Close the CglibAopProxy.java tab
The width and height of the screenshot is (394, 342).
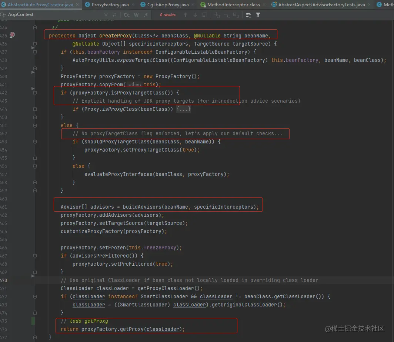click(x=193, y=4)
